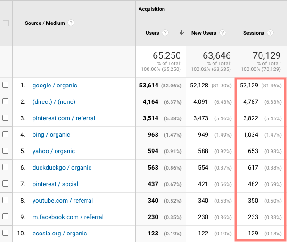Check the yahoo / organic row checkbox
The height and width of the screenshot is (242, 287).
[x=6, y=150]
